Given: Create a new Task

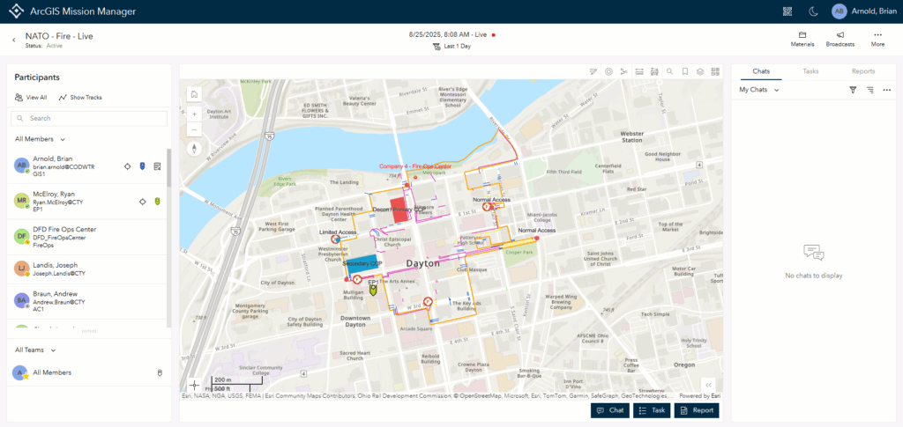Looking at the screenshot, I should (x=652, y=410).
